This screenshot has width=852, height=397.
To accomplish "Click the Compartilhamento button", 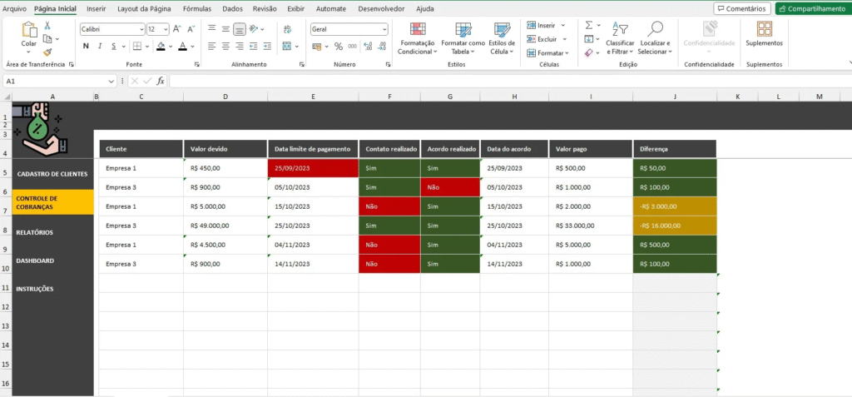I will click(811, 8).
